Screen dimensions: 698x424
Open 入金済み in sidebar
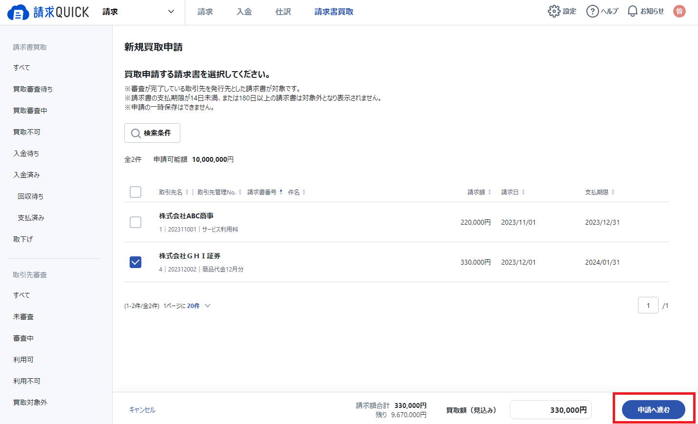point(27,175)
